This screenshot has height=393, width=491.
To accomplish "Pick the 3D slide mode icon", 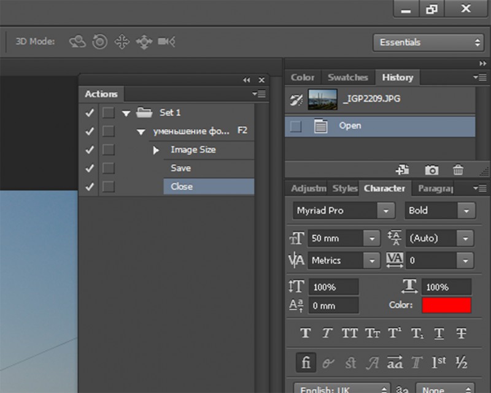I will (x=144, y=42).
